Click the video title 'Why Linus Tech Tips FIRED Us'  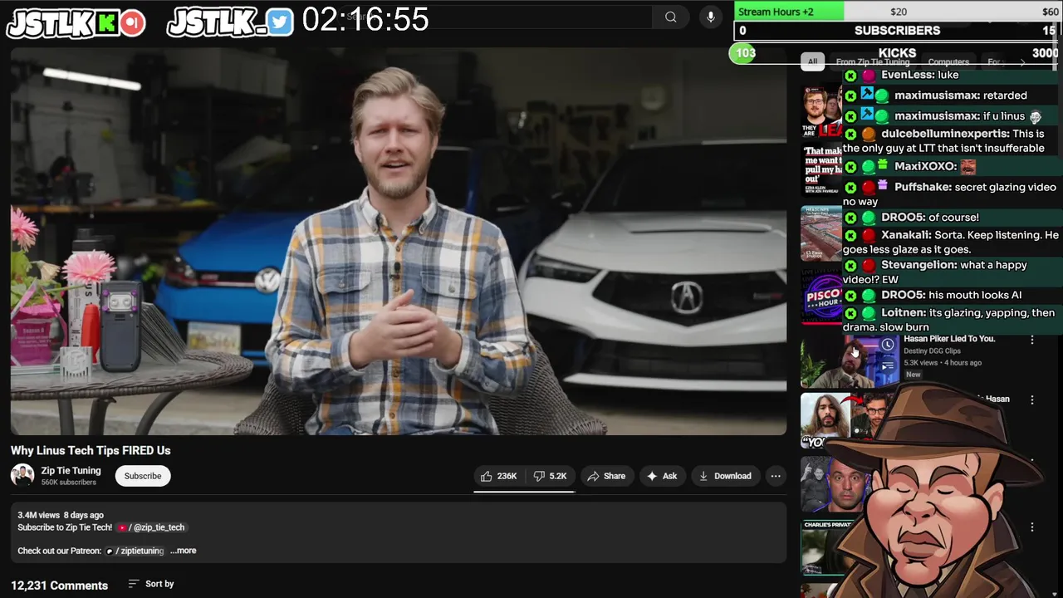91,450
